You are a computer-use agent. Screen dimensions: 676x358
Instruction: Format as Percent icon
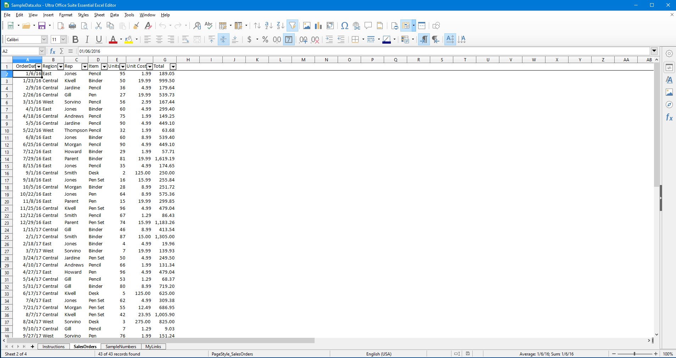pyautogui.click(x=265, y=39)
